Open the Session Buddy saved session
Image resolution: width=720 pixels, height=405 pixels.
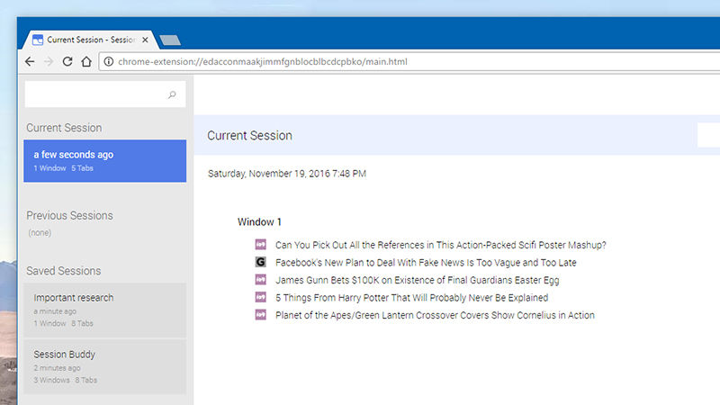pos(105,367)
